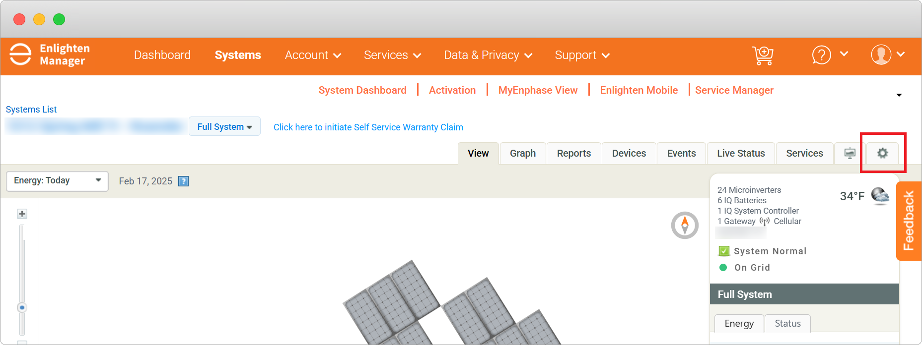Expand the Support menu
Viewport: 922px width, 345px height.
pyautogui.click(x=582, y=55)
